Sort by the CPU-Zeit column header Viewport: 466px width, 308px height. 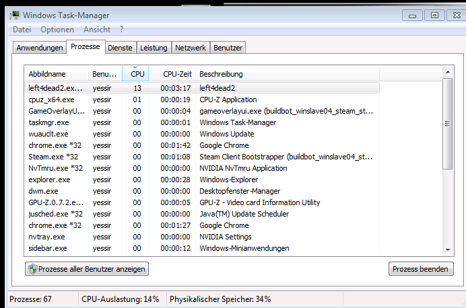(172, 74)
